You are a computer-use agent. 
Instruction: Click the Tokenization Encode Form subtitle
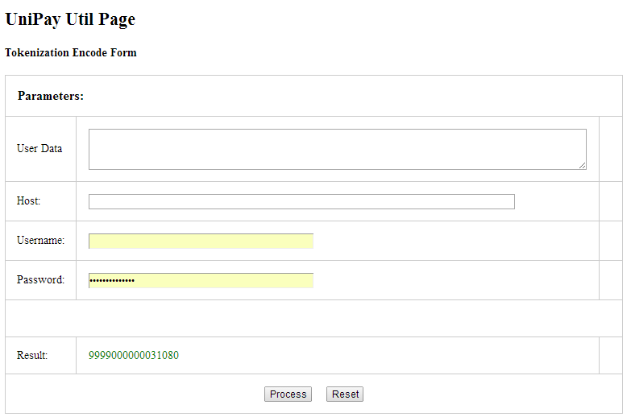(x=71, y=52)
